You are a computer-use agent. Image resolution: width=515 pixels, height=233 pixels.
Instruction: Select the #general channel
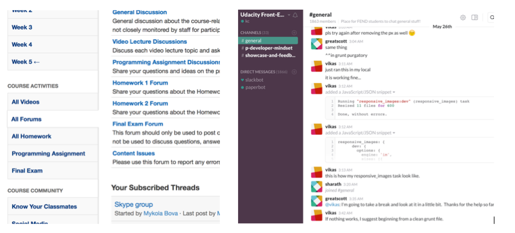click(268, 41)
